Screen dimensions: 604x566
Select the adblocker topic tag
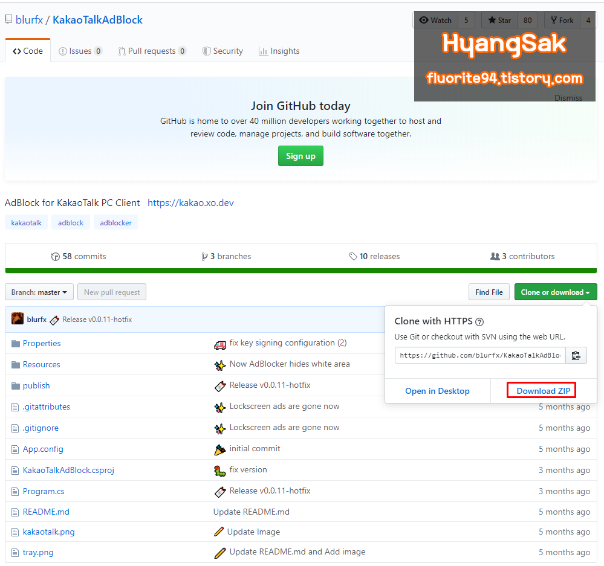click(115, 223)
